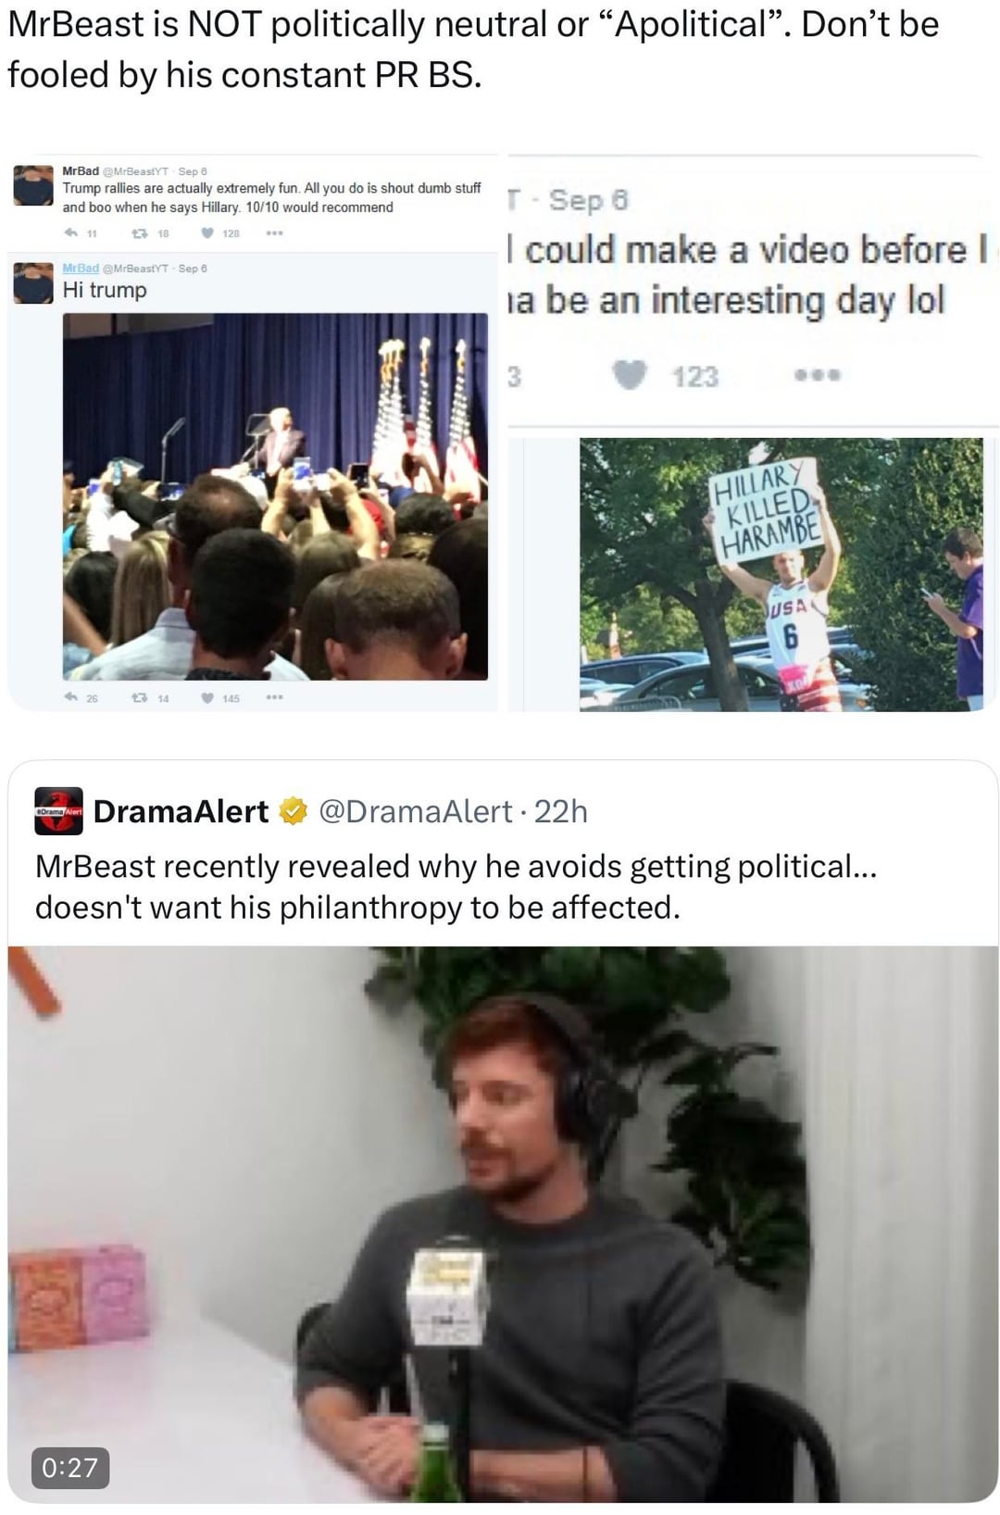The width and height of the screenshot is (1000, 1515).
Task: Open the more options dots beside 145
Action: (x=273, y=697)
